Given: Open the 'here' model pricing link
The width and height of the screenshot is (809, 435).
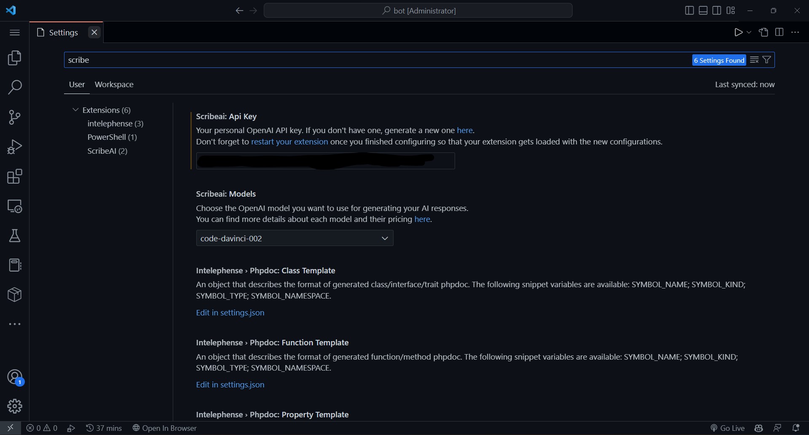Looking at the screenshot, I should click(x=422, y=219).
